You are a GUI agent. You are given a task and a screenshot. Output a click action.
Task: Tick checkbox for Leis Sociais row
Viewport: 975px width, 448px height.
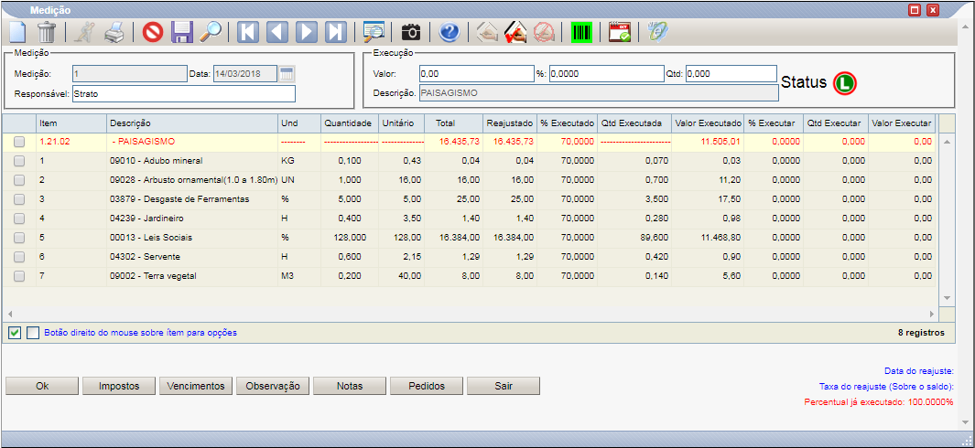19,238
